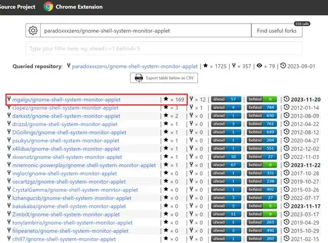The image size is (328, 243).
Task: Click ahead 11 badge for ZimbiX
Action: pos(226,214)
